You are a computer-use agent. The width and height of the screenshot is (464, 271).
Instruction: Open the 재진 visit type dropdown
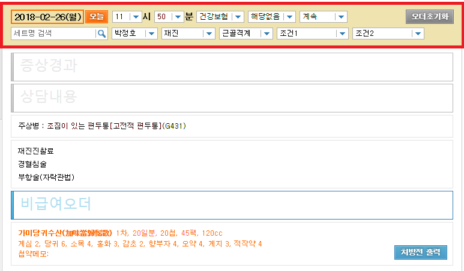pos(188,34)
